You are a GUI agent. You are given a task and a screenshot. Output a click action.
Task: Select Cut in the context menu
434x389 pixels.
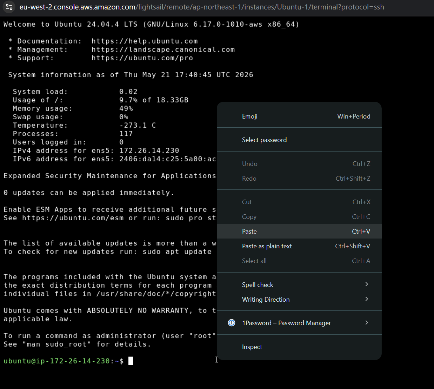click(299, 202)
